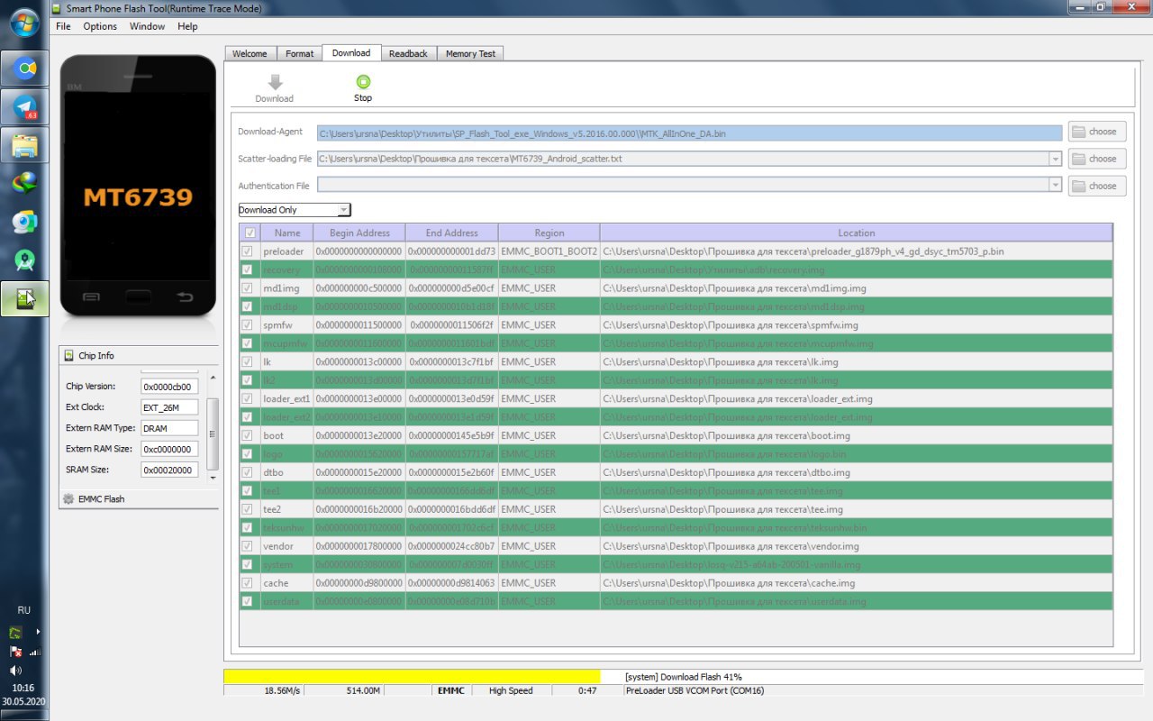Screen dimensions: 1153x721
Task: Open File Explorer from the taskbar
Action: coord(24,146)
